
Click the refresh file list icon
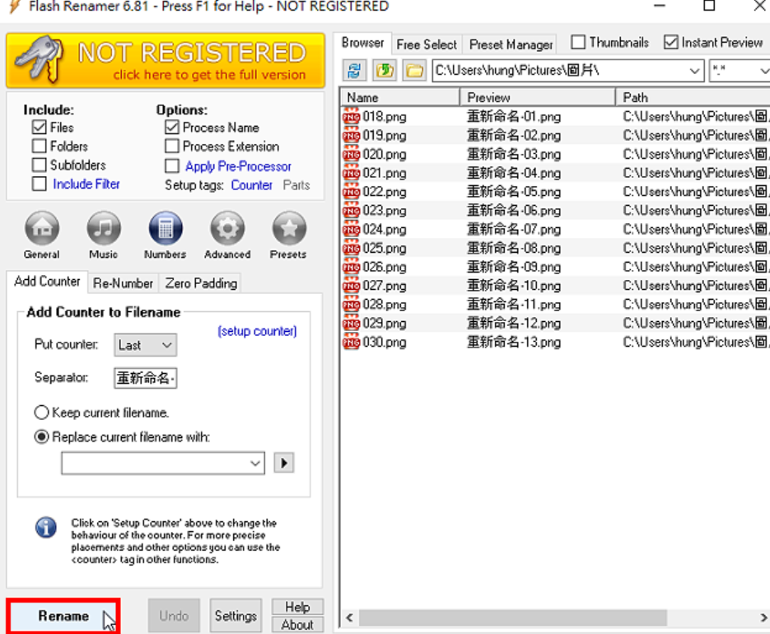354,71
